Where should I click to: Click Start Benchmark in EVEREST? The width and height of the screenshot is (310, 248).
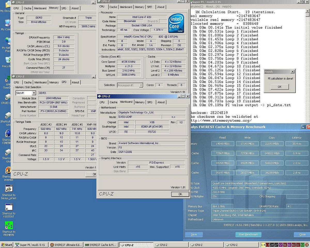tap(248, 235)
